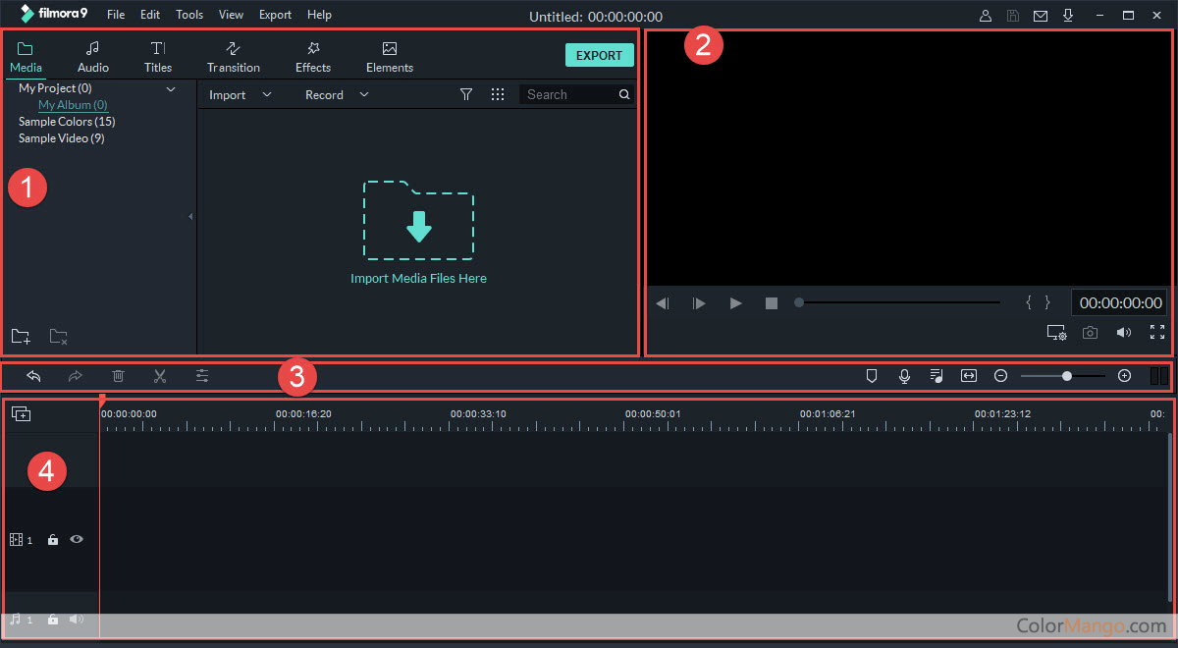Take a Snapshot with the camera icon
This screenshot has height=648, width=1178.
[1090, 332]
